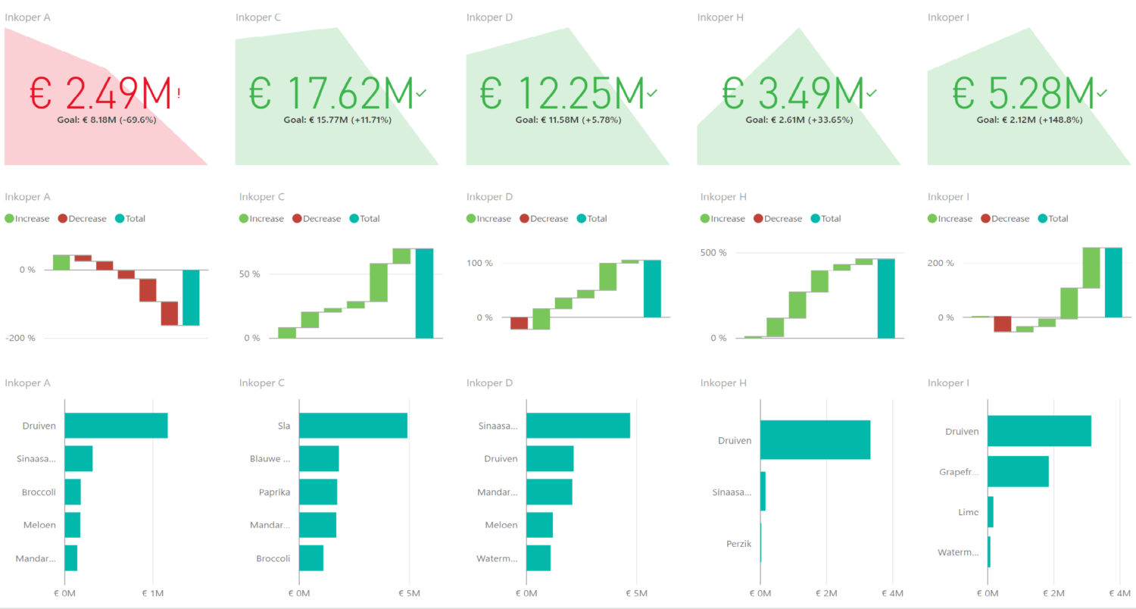Expand the truncated Mandar... label under Inkoper C
The image size is (1136, 609).
tap(269, 525)
